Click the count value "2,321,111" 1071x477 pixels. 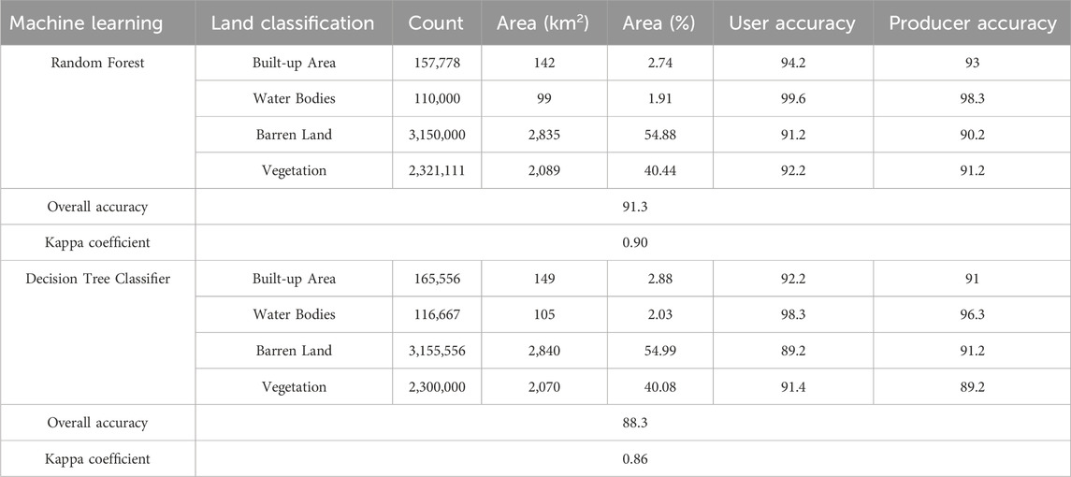point(437,171)
